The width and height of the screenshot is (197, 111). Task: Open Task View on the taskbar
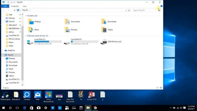coord(17,108)
